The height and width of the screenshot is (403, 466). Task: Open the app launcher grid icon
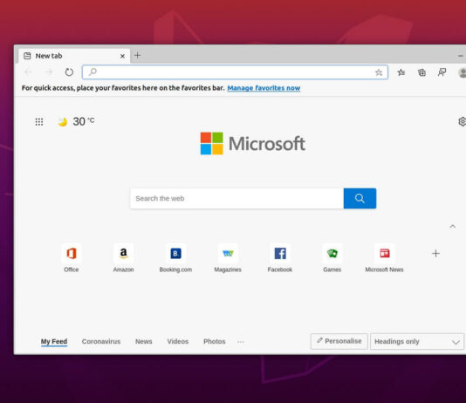point(39,122)
